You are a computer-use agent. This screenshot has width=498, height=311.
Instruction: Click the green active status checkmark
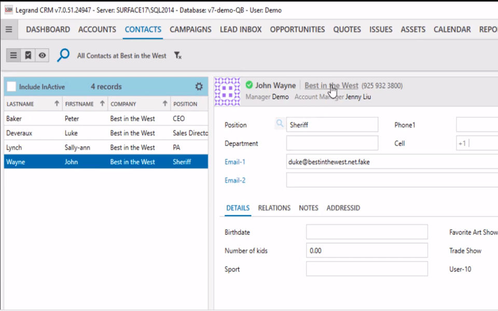point(249,84)
